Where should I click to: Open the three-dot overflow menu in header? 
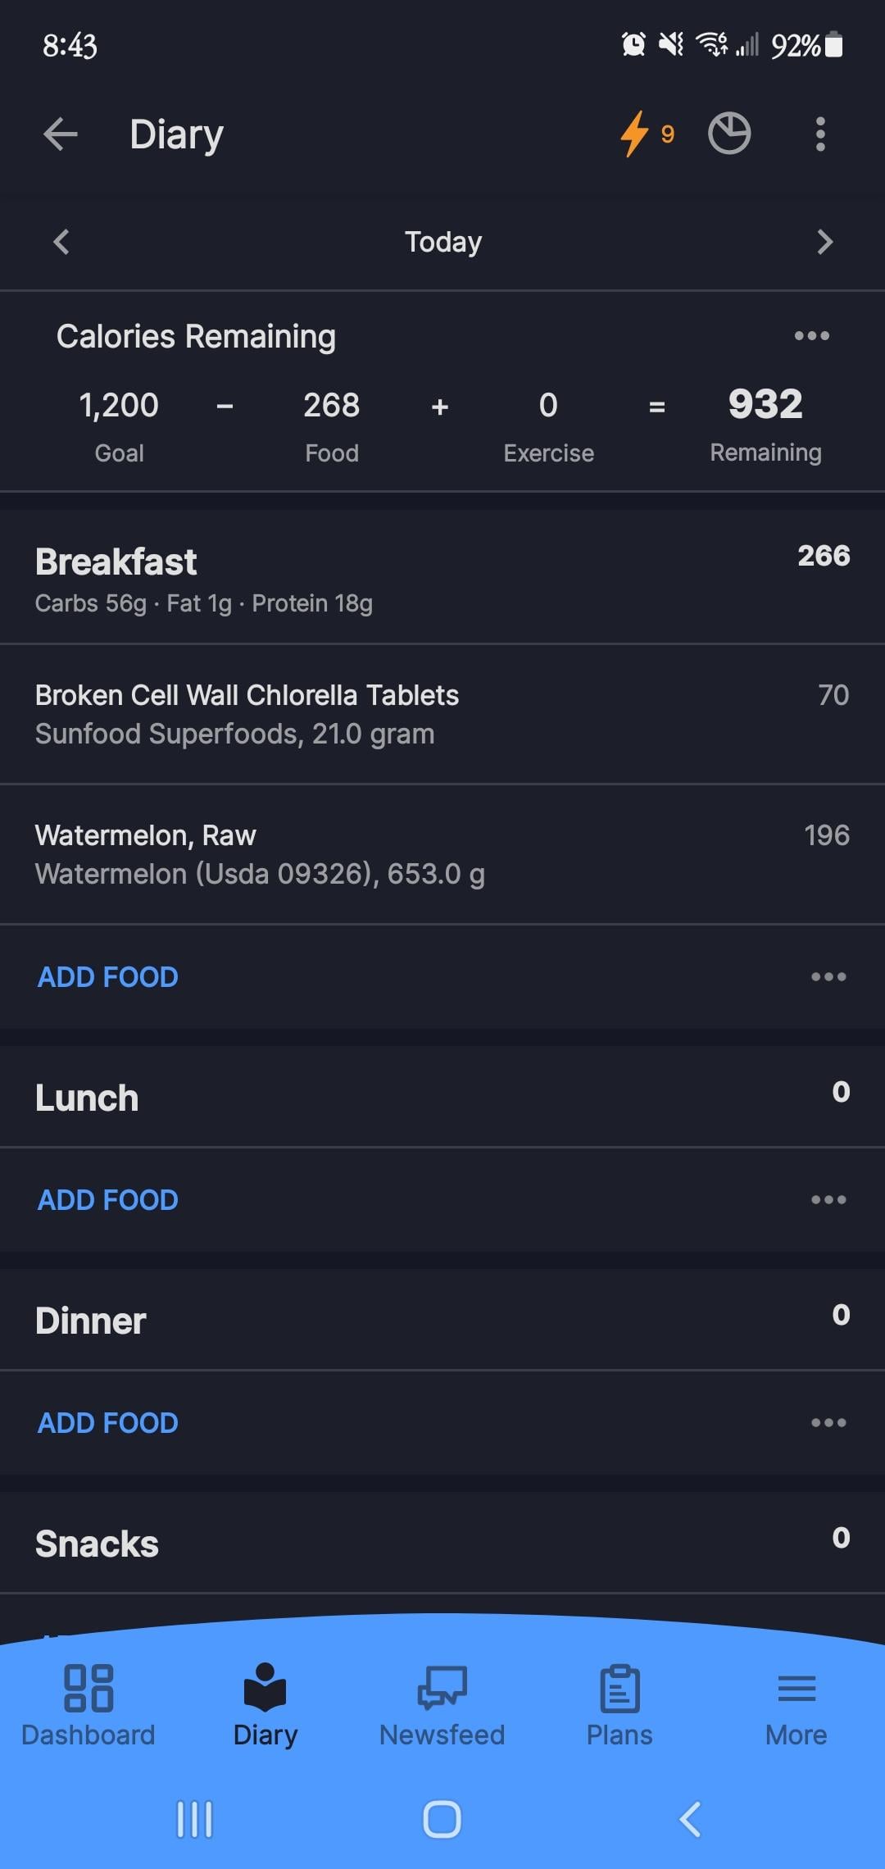820,134
